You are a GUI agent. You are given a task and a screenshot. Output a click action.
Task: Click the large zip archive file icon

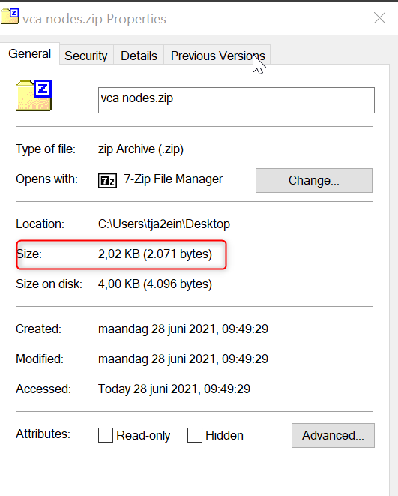point(34,95)
